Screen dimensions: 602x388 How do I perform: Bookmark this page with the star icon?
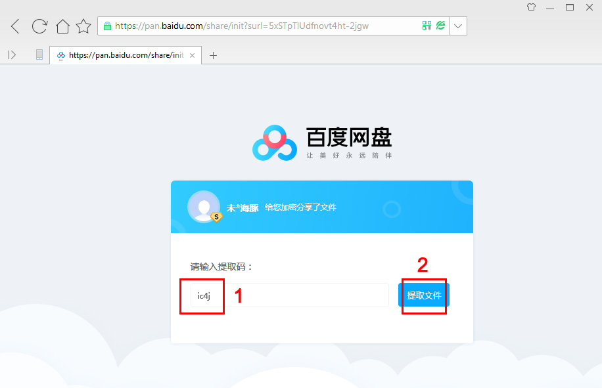(x=83, y=26)
